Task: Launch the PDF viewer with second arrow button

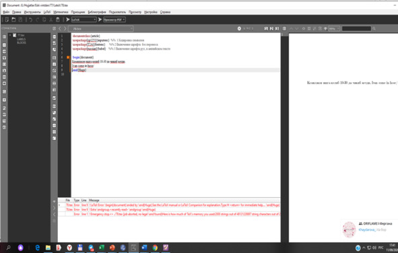Action: [x=100, y=20]
